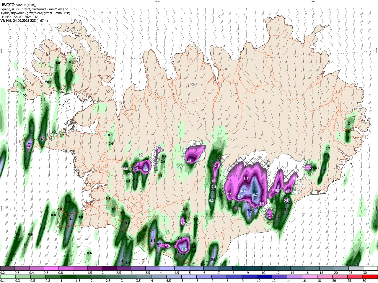This screenshot has width=378, height=283.
Task: Click the brightest pink 0.5 swatch in the snow legend
Action: 51,268
